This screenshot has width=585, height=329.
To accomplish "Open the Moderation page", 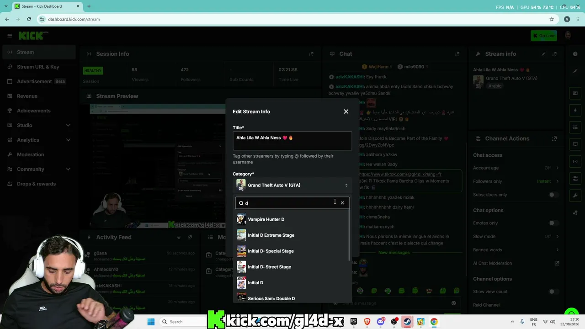I will point(38,154).
